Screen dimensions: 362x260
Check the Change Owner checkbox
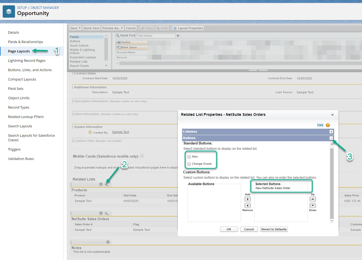(x=189, y=164)
